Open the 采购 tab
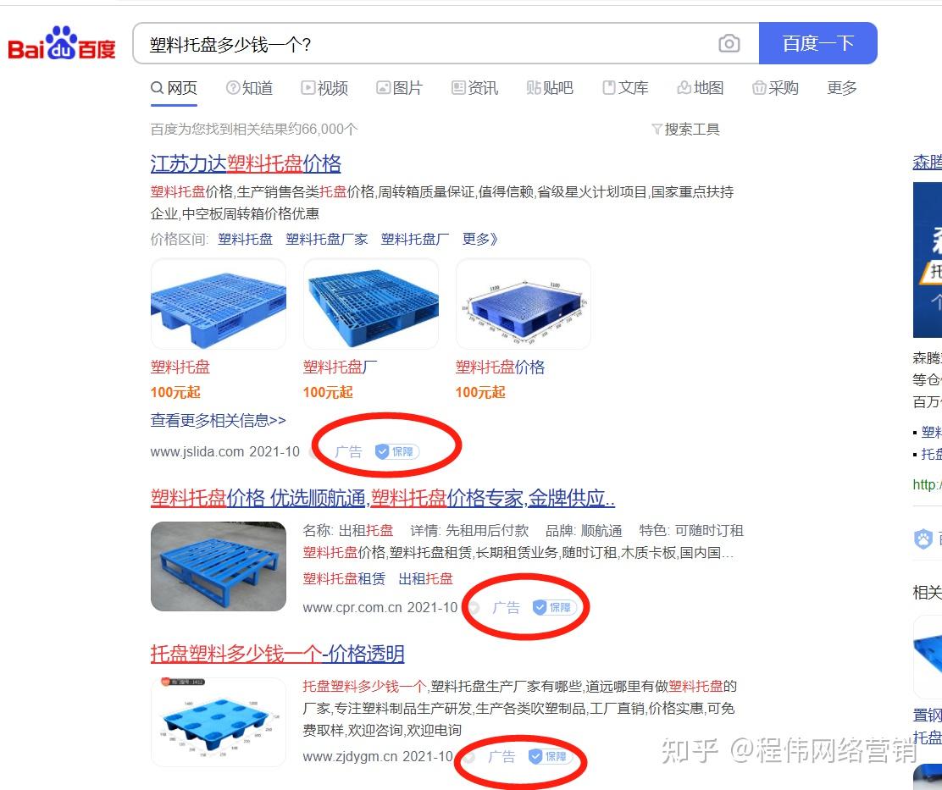This screenshot has height=790, width=942. [x=775, y=88]
